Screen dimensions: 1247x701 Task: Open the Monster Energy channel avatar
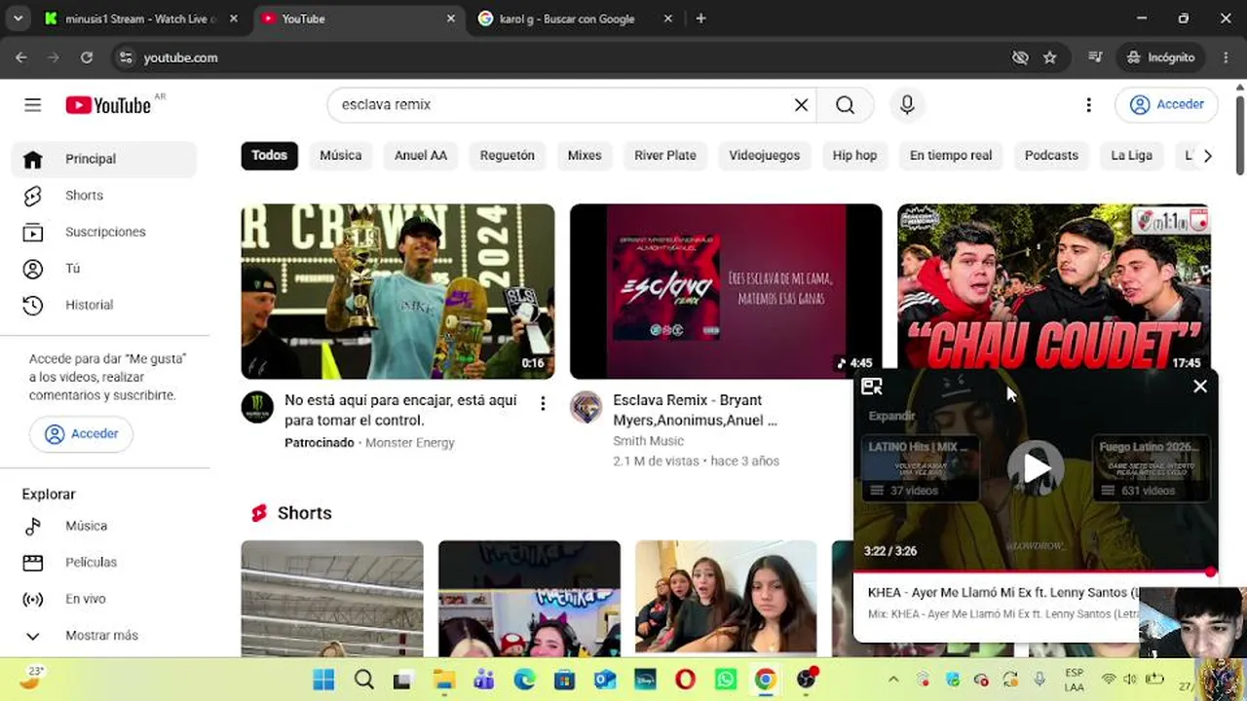(x=258, y=408)
